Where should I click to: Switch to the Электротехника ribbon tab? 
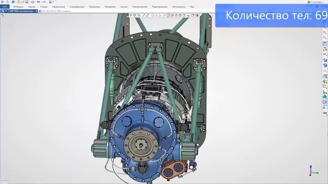click(x=140, y=7)
